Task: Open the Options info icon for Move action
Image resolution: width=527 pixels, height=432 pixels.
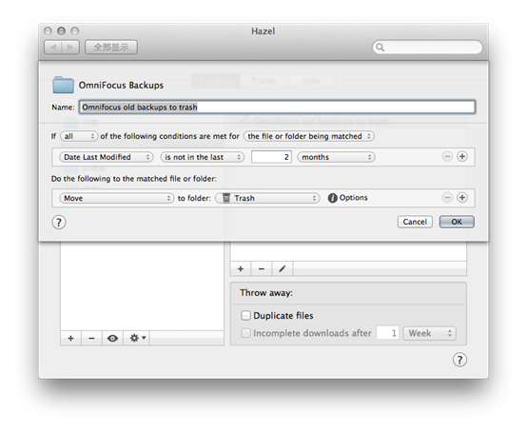Action: (332, 198)
